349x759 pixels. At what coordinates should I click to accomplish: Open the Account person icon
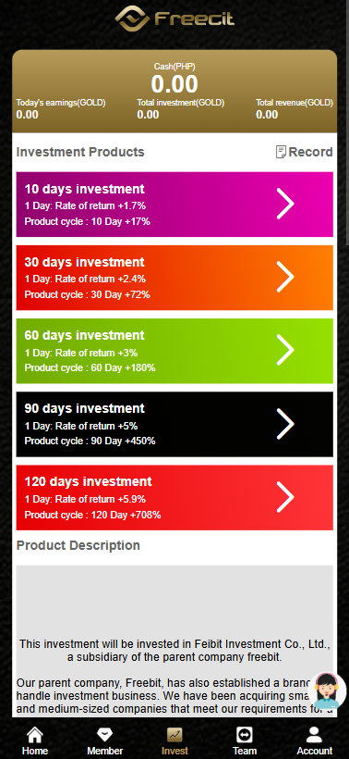click(x=314, y=734)
